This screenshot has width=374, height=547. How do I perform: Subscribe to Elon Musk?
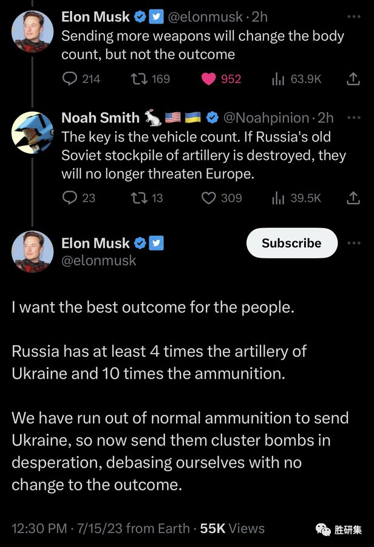tap(291, 243)
